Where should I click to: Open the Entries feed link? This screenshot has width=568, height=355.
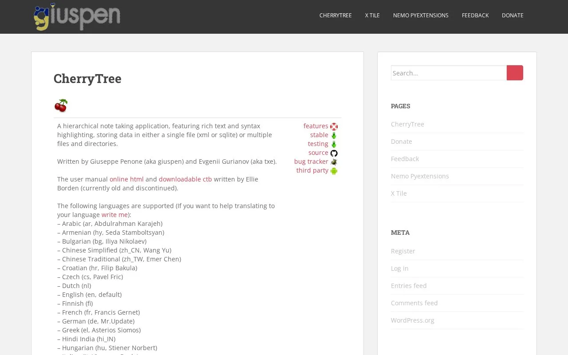(409, 286)
